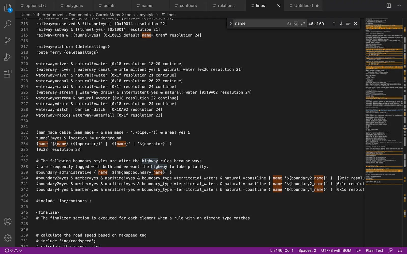Viewport: 407px width, 254px height.
Task: Change the Plain Text language mode
Action: pos(374,250)
